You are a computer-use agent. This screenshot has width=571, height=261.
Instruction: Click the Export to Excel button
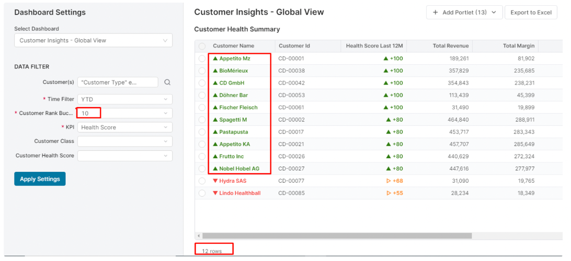point(531,13)
